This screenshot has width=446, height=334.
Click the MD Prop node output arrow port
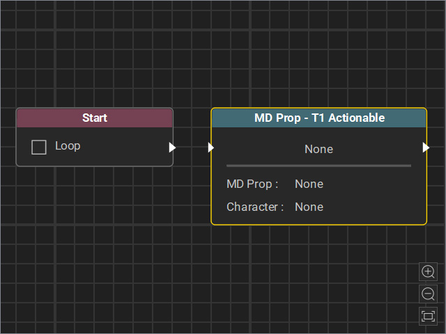426,148
